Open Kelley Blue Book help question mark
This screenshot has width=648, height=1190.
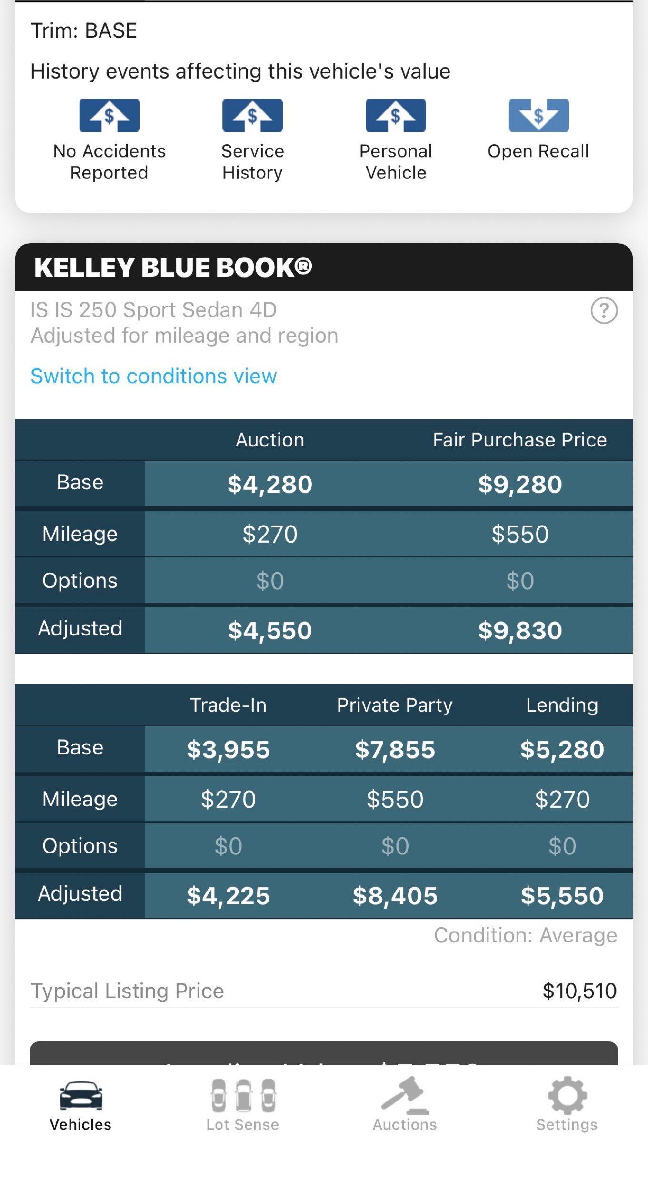604,311
